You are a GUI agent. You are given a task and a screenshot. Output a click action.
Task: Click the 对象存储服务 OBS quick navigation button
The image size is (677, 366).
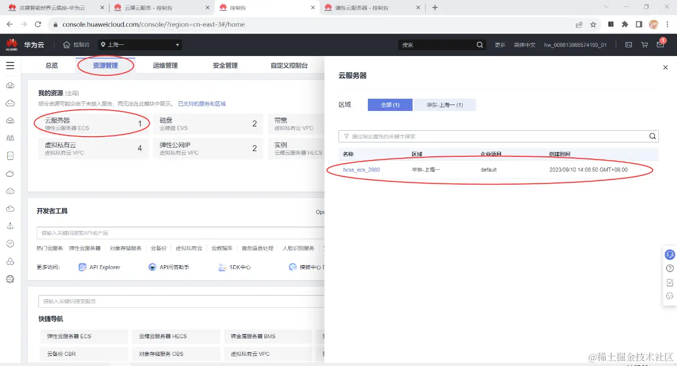(176, 354)
